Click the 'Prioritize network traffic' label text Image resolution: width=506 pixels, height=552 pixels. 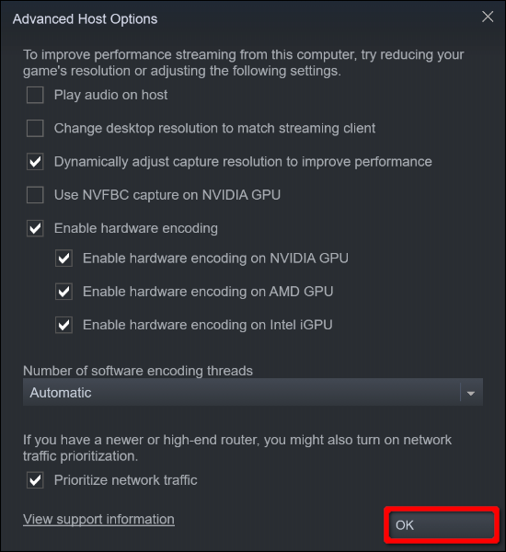[125, 480]
